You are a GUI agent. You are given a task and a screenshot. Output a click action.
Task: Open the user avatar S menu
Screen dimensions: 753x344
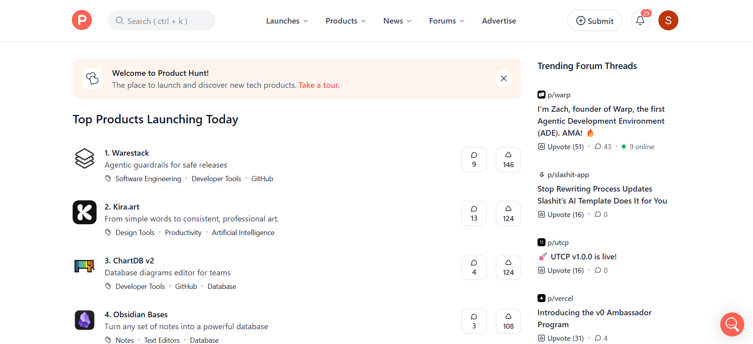[668, 20]
